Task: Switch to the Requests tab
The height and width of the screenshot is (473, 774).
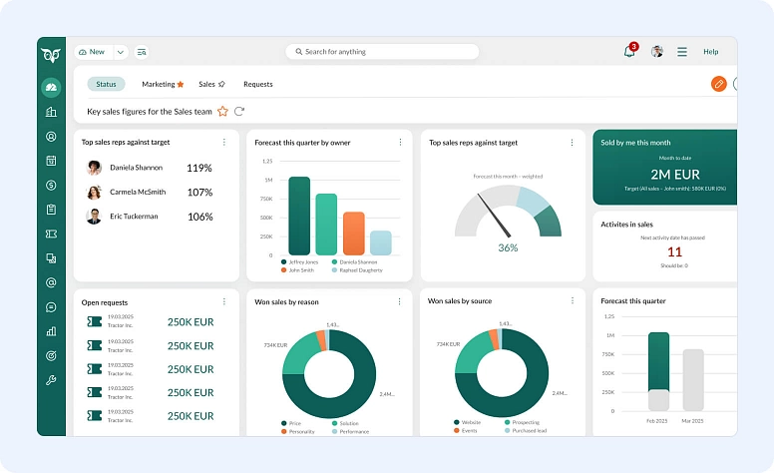Action: 258,85
